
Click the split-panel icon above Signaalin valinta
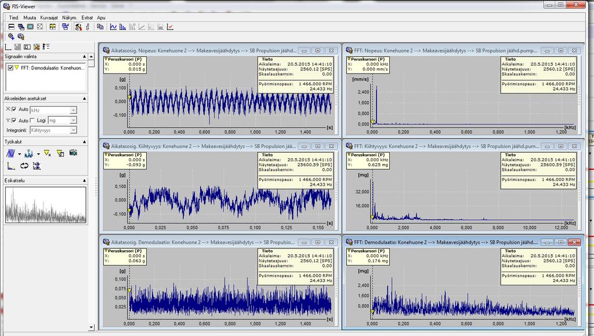point(27,47)
